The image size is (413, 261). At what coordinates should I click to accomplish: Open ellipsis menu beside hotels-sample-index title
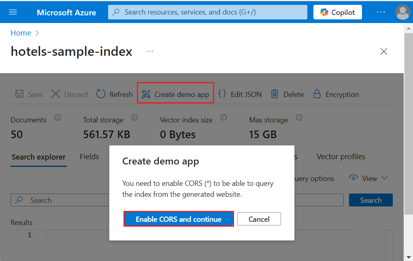(150, 52)
